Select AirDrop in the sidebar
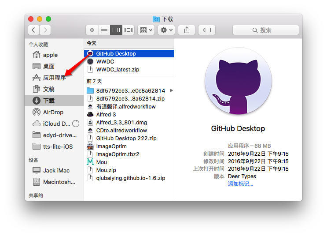The image size is (327, 236). point(53,112)
